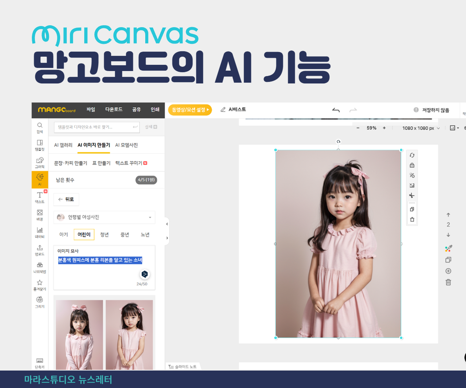Click the undo arrow in the top toolbar
466x388 pixels.
click(x=335, y=110)
